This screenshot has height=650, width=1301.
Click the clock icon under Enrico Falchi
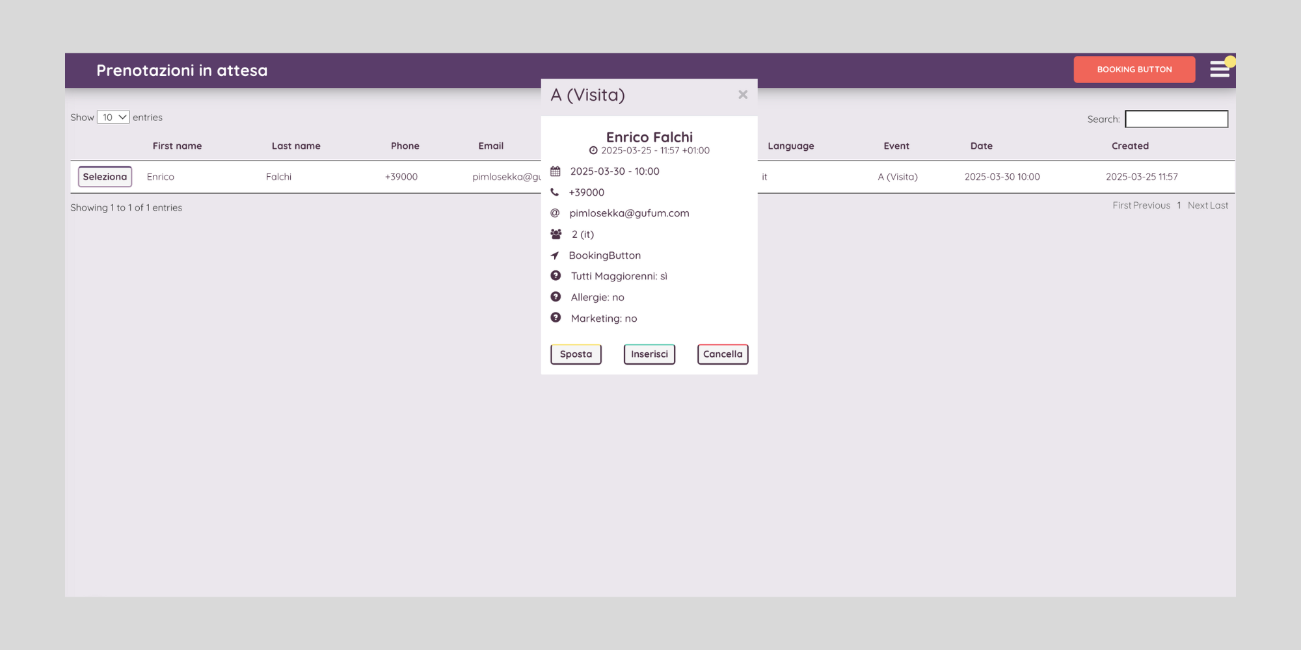click(x=593, y=151)
